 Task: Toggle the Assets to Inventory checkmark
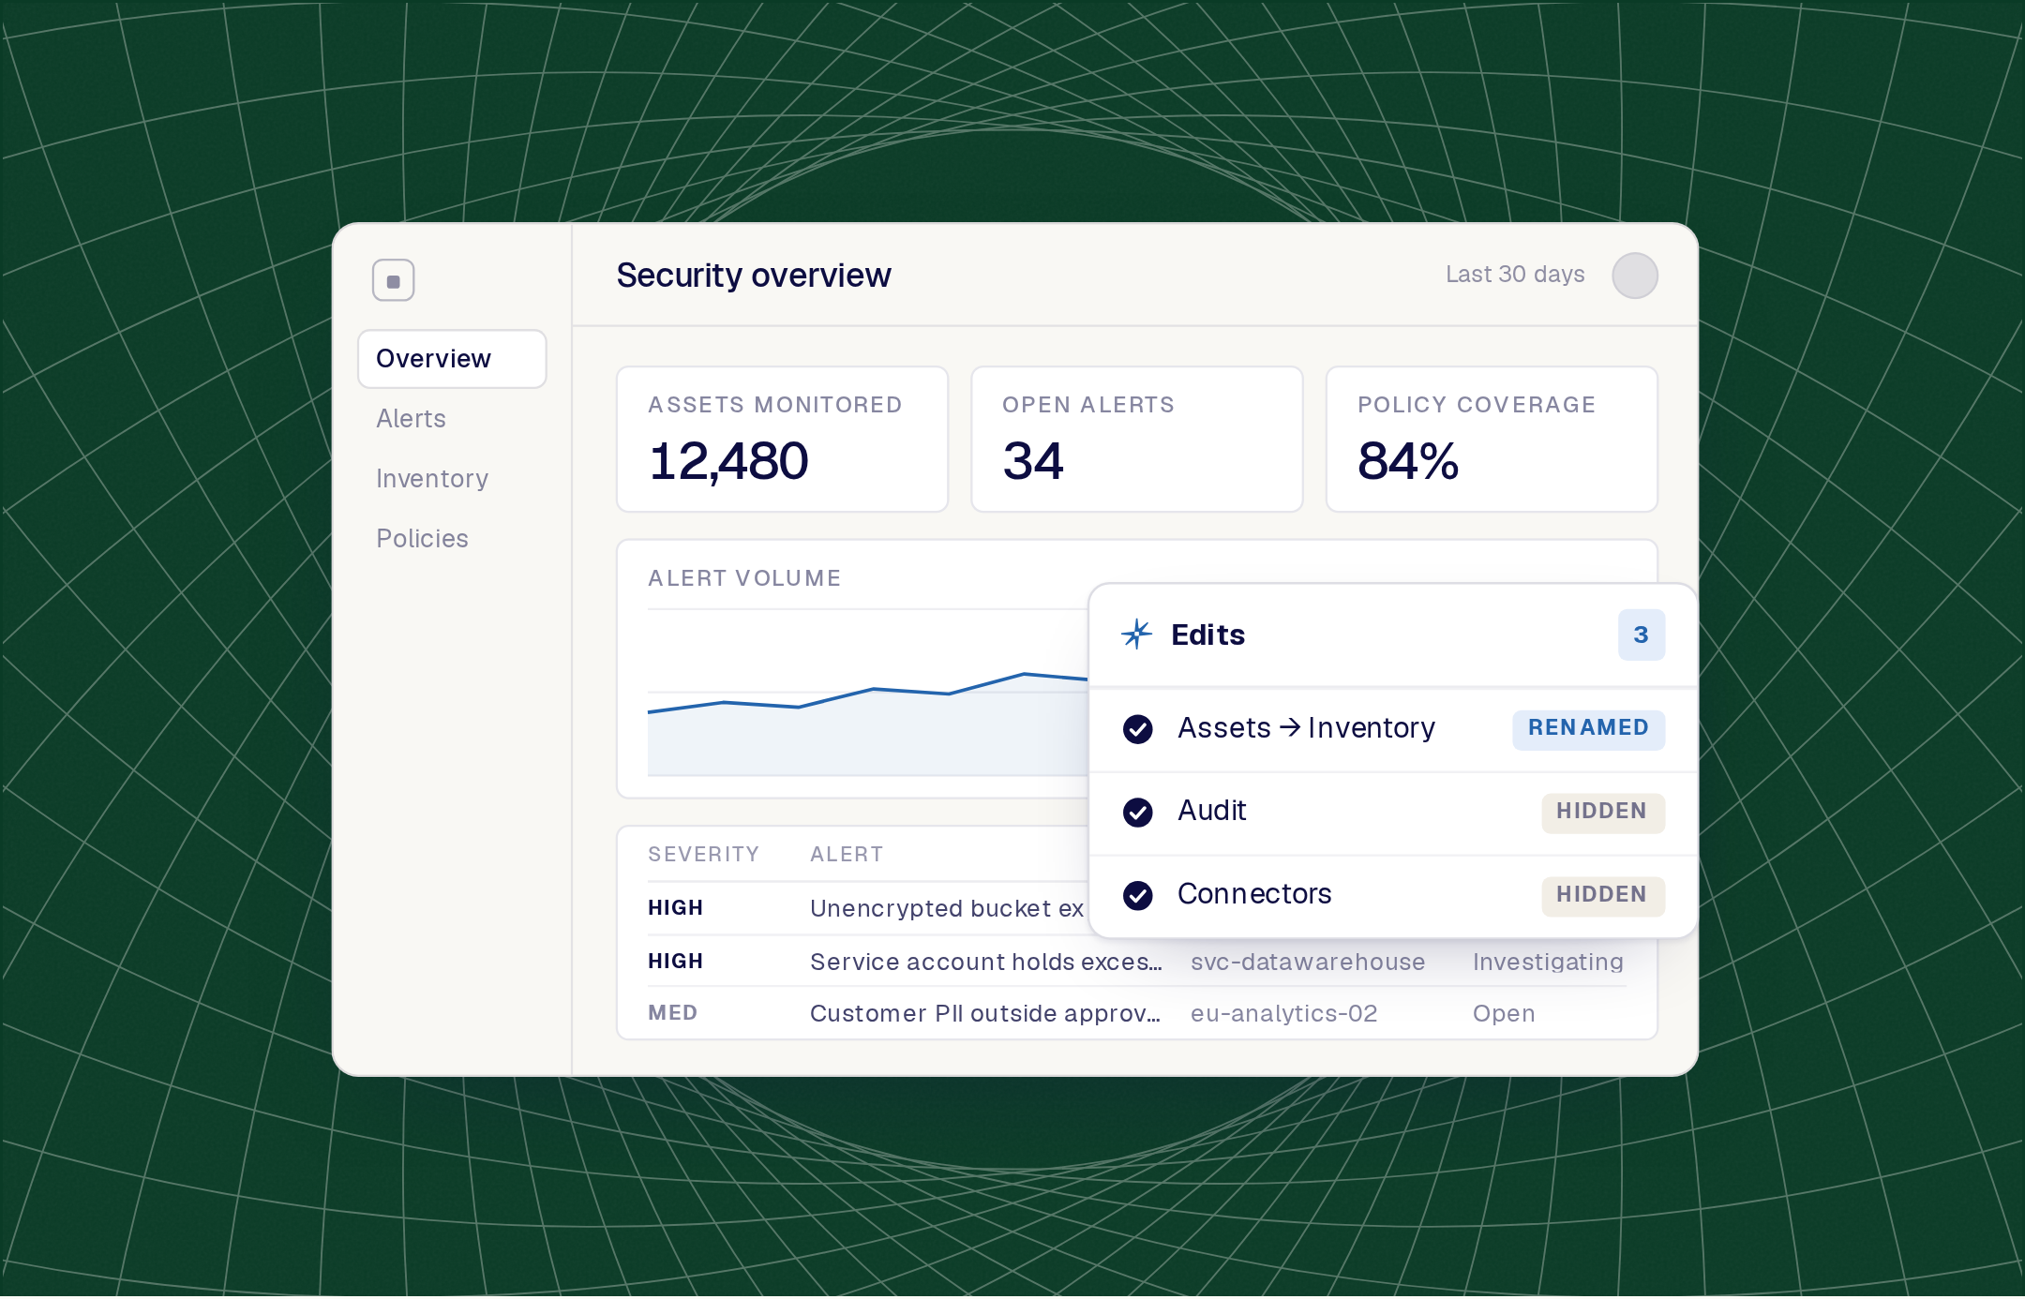1138,728
